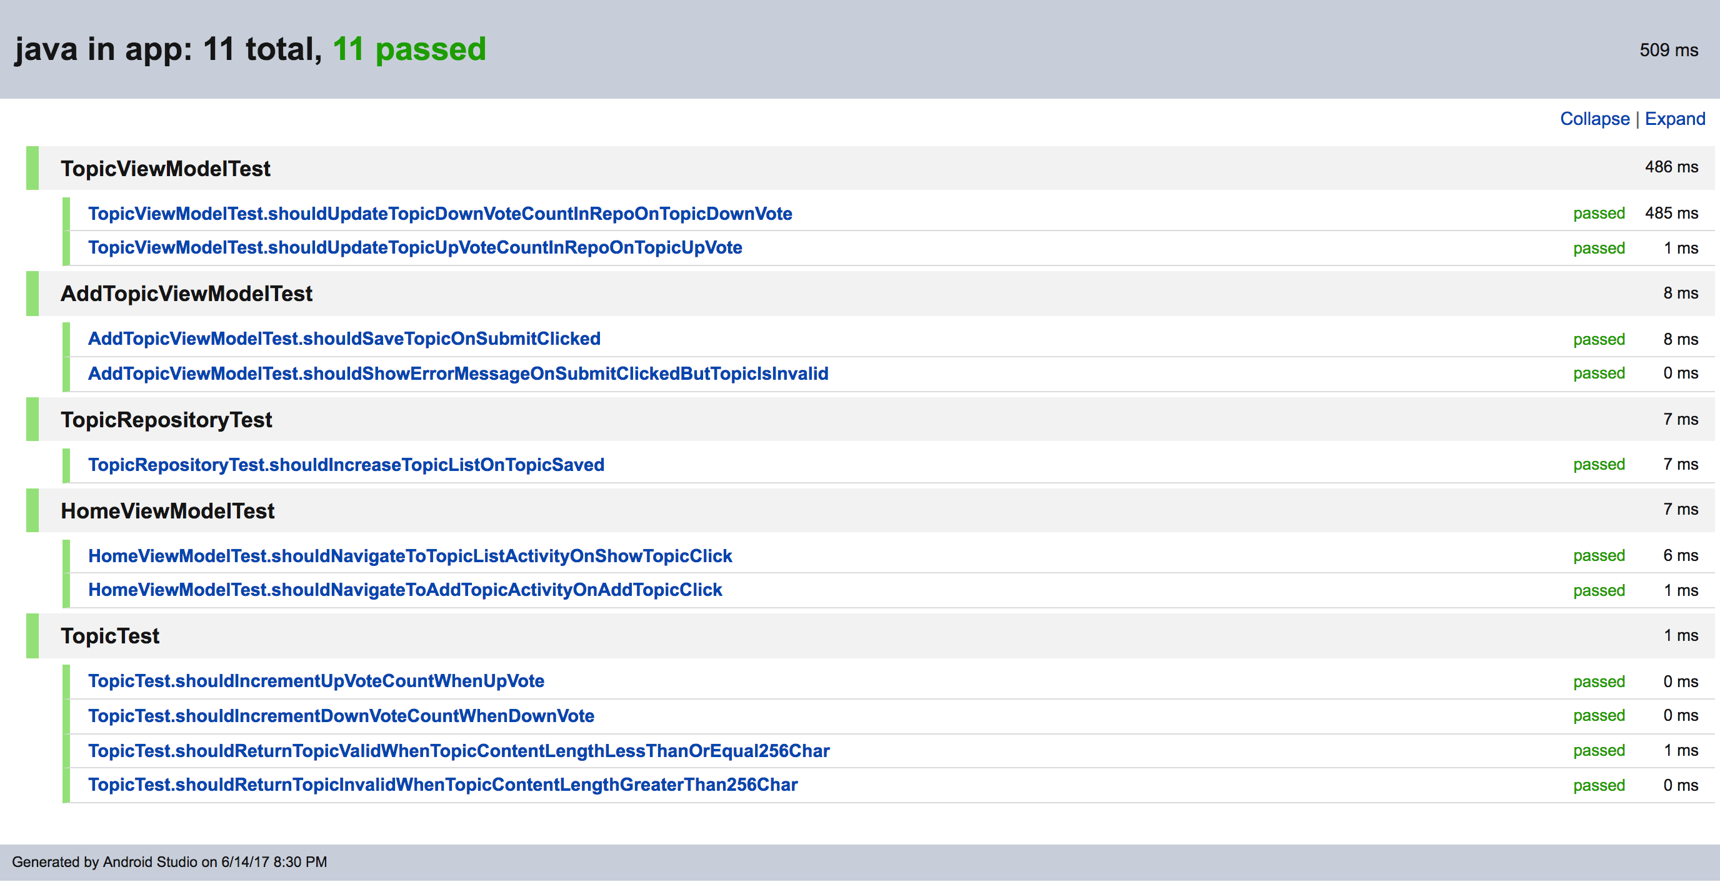Collapse all test suites via Collapse link

(x=1594, y=119)
